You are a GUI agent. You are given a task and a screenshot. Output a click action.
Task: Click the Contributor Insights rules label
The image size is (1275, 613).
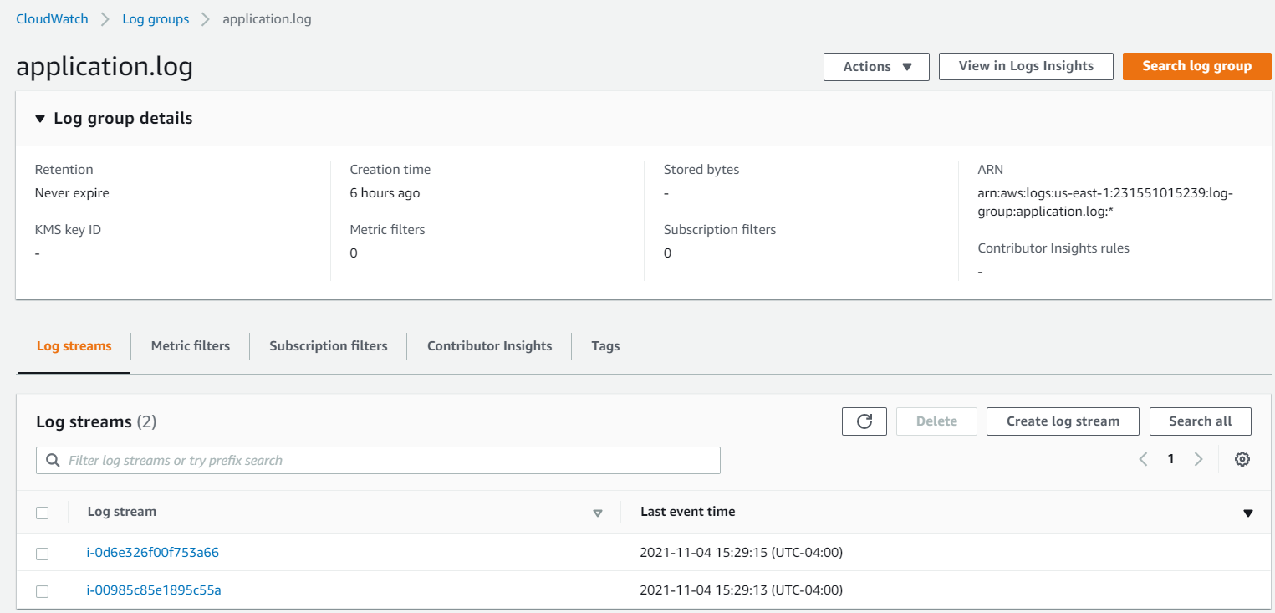pyautogui.click(x=1053, y=248)
